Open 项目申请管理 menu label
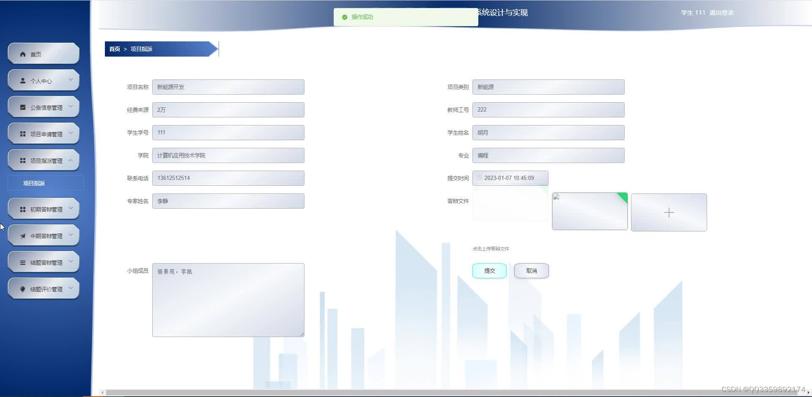This screenshot has height=397, width=812. click(46, 134)
